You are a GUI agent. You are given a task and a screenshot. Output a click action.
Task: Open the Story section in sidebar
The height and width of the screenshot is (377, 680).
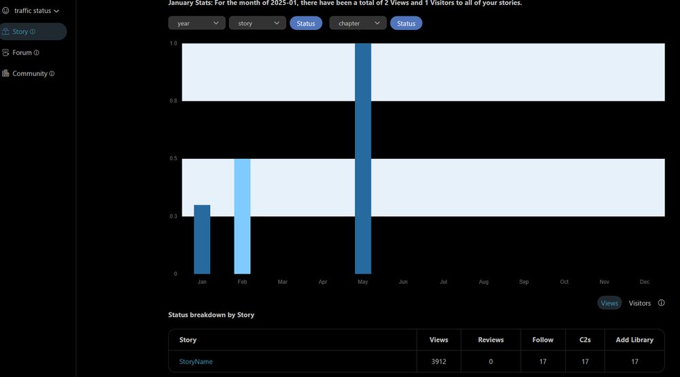click(x=32, y=32)
